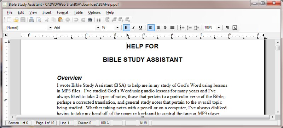This screenshot has height=128, width=283.
Task: Click the columns layout icon
Action: coord(99,20)
